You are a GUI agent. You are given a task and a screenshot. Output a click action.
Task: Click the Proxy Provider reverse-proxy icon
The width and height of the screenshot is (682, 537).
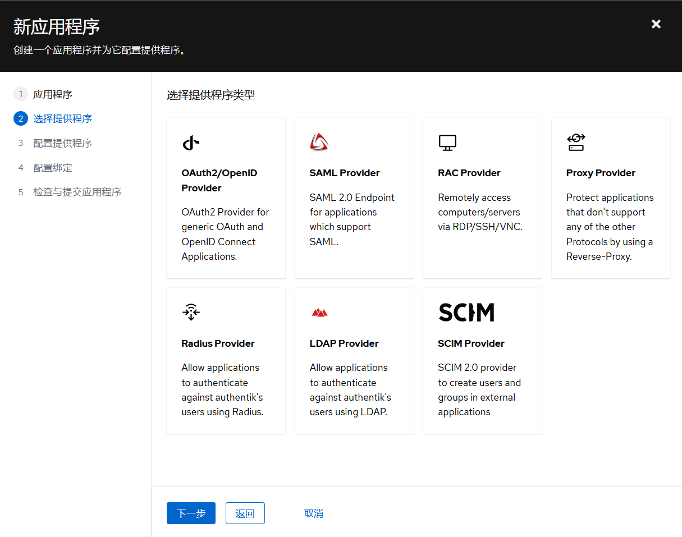pos(576,143)
